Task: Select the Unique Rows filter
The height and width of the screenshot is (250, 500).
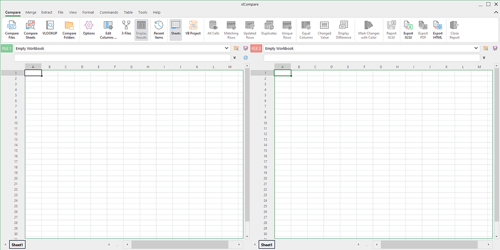Action: tap(287, 29)
